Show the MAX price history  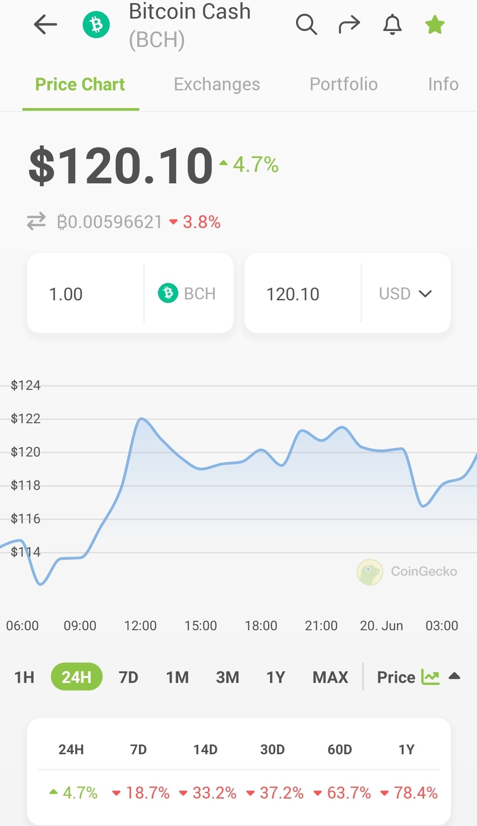click(331, 677)
